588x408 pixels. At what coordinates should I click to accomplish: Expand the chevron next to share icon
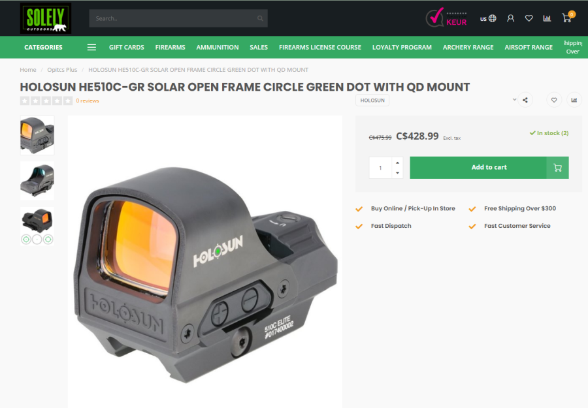pos(514,100)
